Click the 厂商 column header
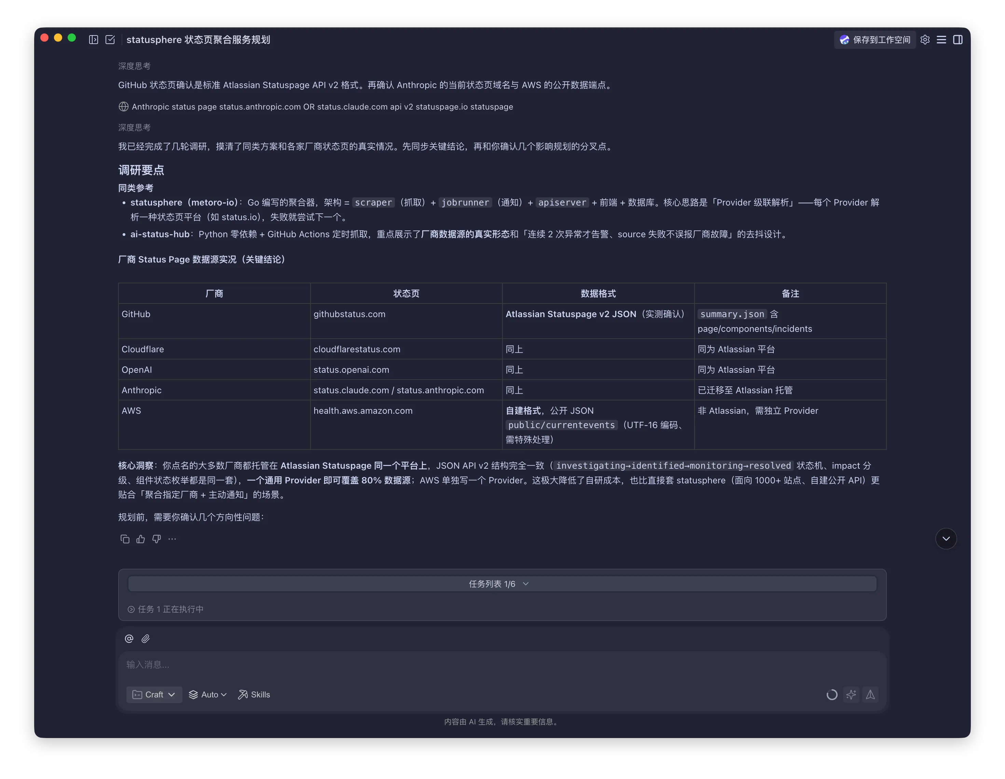 215,293
